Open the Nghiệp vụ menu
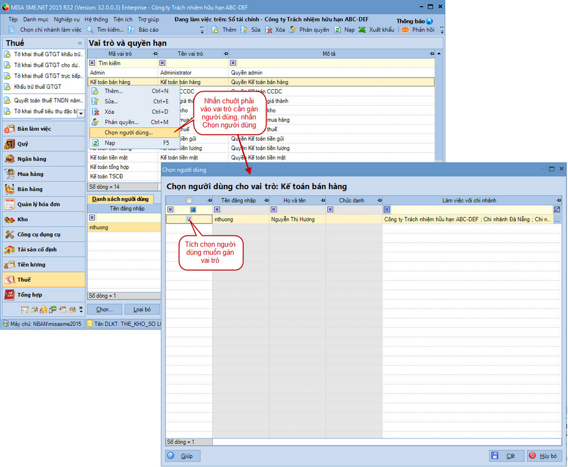The height and width of the screenshot is (467, 568). click(x=67, y=19)
